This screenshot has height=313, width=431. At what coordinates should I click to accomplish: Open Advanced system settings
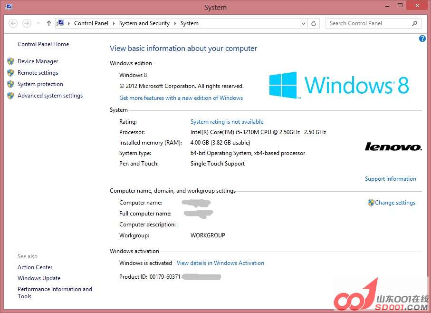(50, 96)
